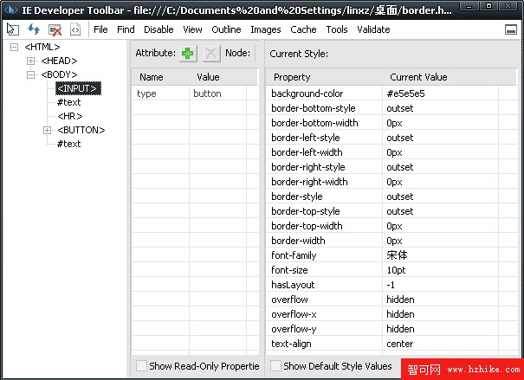Screen dimensions: 524x380
Task: Click the refresh DOM tree icon
Action: pyautogui.click(x=34, y=29)
